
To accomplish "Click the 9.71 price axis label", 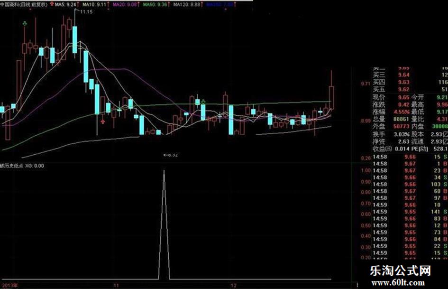I will (x=366, y=84).
